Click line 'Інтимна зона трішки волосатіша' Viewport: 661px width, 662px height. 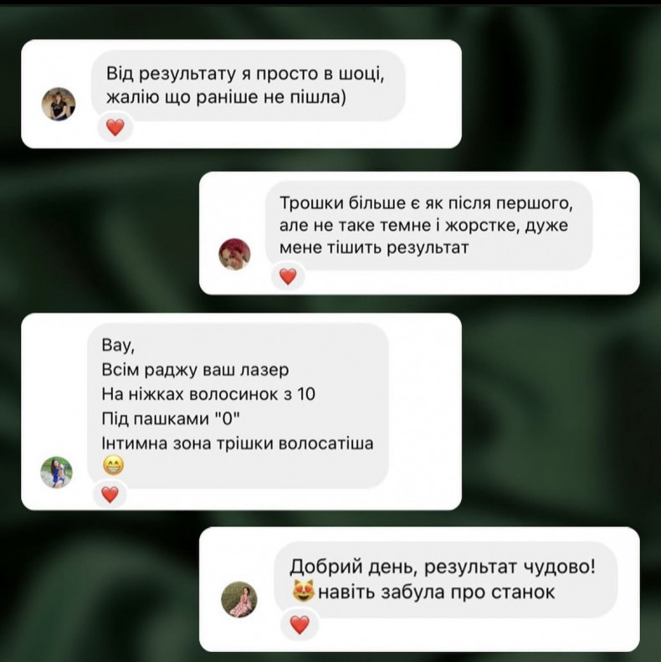tap(238, 444)
